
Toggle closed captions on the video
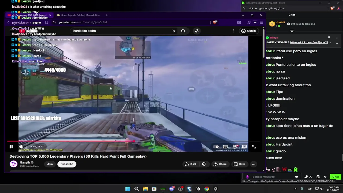coord(225,147)
